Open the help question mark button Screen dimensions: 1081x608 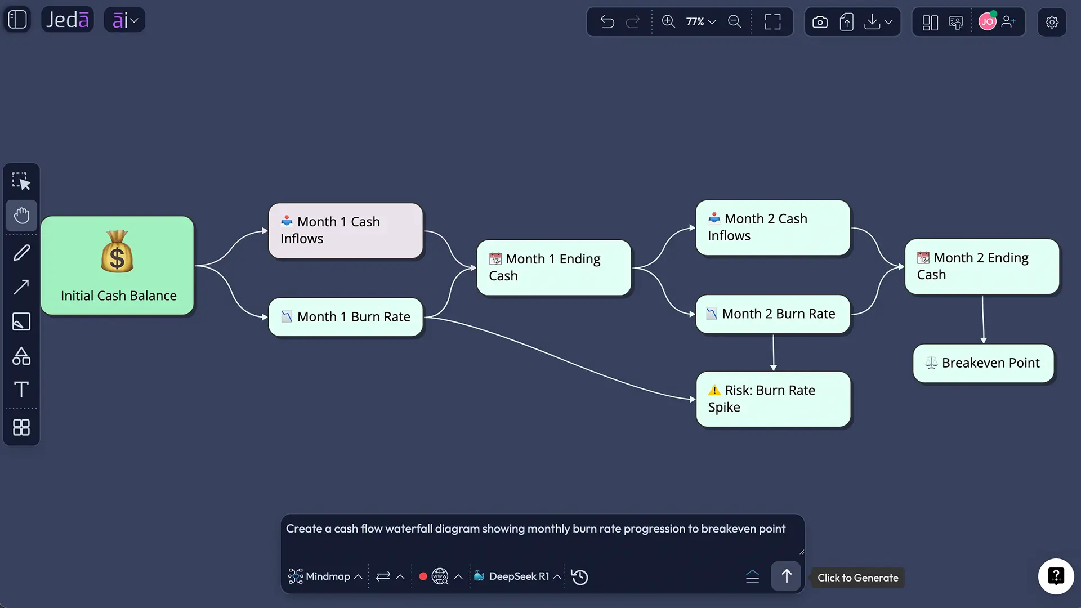point(1056,576)
